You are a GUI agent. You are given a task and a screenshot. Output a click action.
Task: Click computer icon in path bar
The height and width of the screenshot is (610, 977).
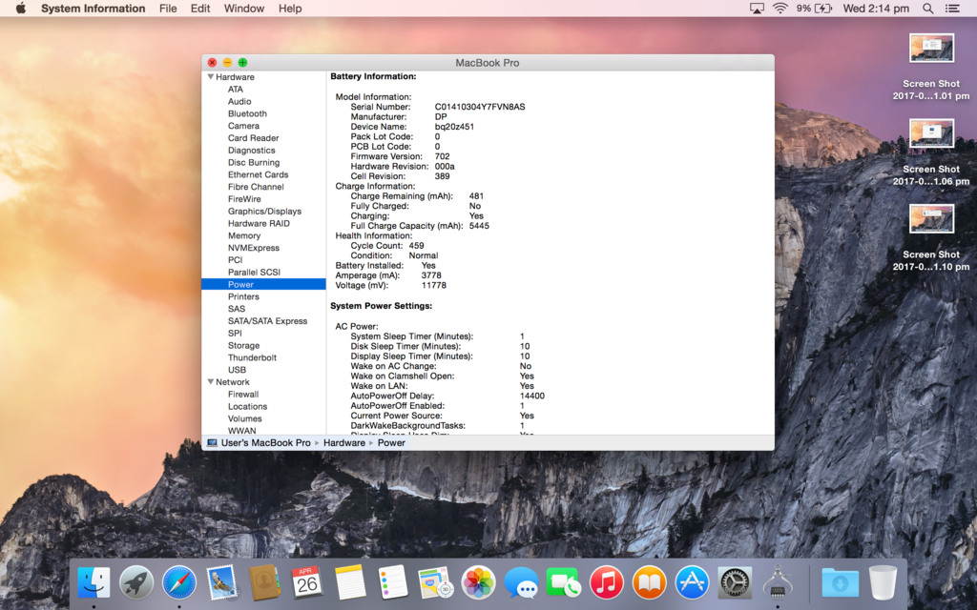click(x=212, y=442)
